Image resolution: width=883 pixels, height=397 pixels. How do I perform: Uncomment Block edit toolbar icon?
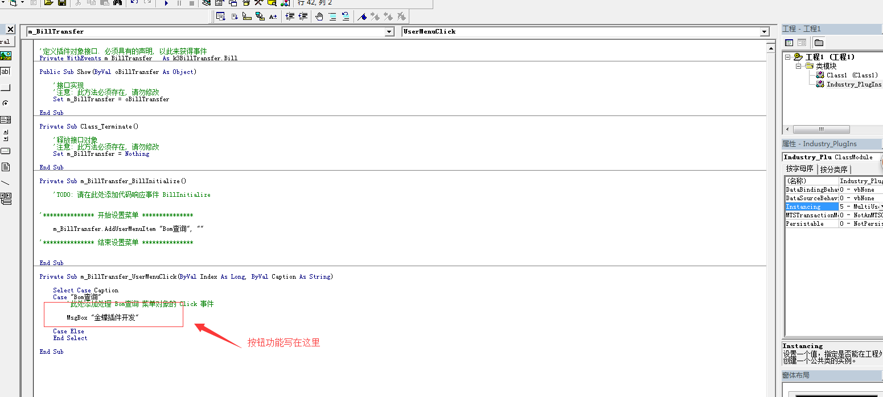point(346,16)
